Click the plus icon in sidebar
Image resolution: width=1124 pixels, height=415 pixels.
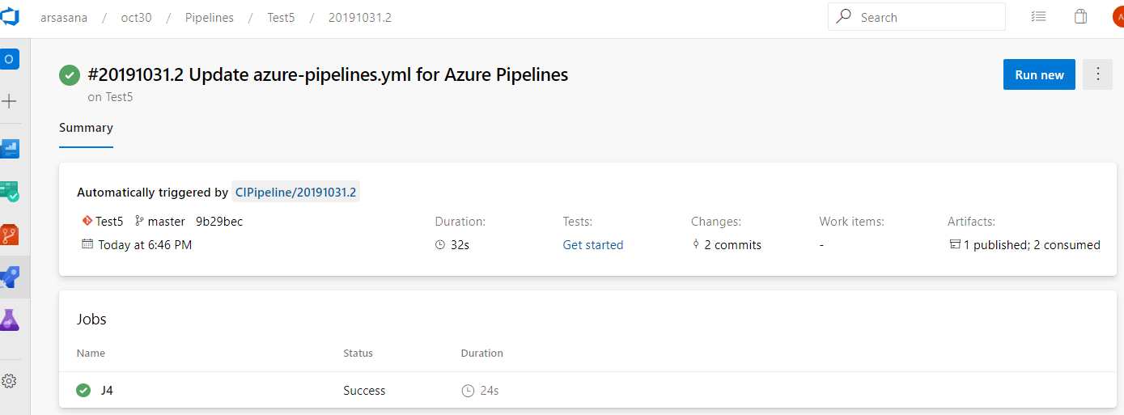point(10,101)
